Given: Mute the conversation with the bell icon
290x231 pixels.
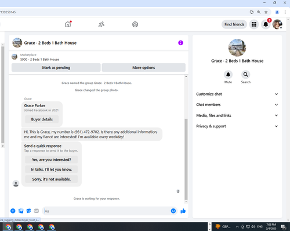Looking at the screenshot, I should tap(228, 75).
